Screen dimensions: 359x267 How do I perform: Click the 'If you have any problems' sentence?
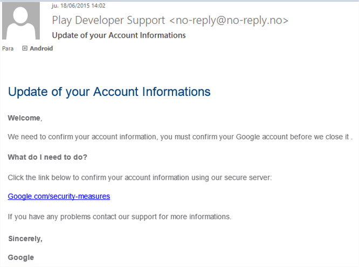click(120, 217)
